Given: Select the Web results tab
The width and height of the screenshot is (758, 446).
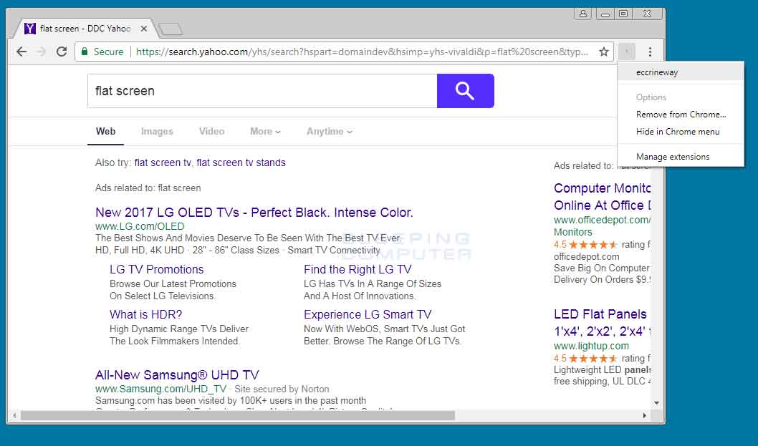Looking at the screenshot, I should click(105, 132).
